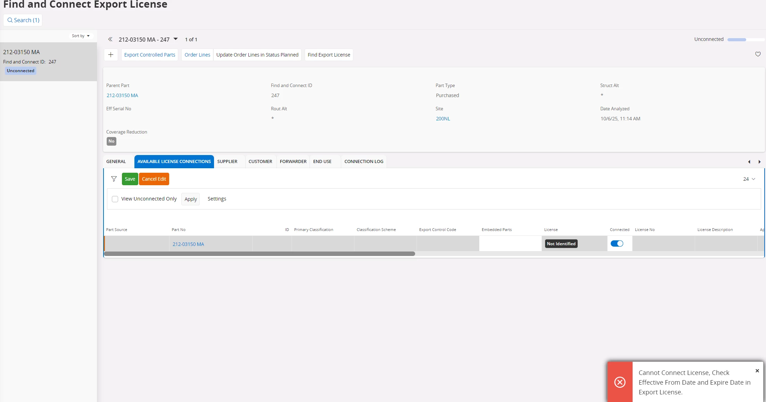The width and height of the screenshot is (766, 402).
Task: Click the Cancel Edit button
Action: pyautogui.click(x=154, y=179)
